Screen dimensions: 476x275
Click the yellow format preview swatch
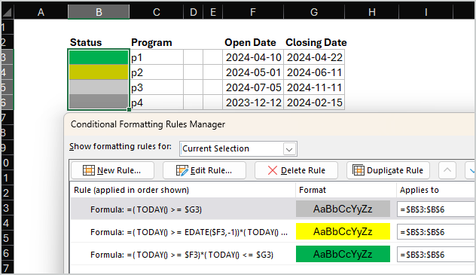tap(343, 231)
